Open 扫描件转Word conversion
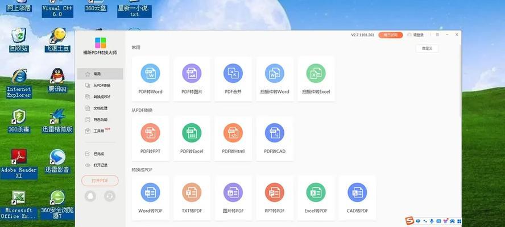The height and width of the screenshot is (227, 505). [275, 79]
